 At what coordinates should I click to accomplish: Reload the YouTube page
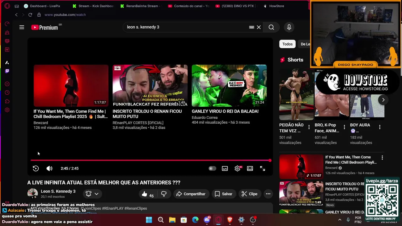point(30,15)
